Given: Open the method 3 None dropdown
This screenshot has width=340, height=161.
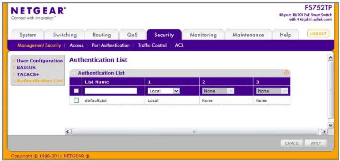Looking at the screenshot, I should point(272,91).
